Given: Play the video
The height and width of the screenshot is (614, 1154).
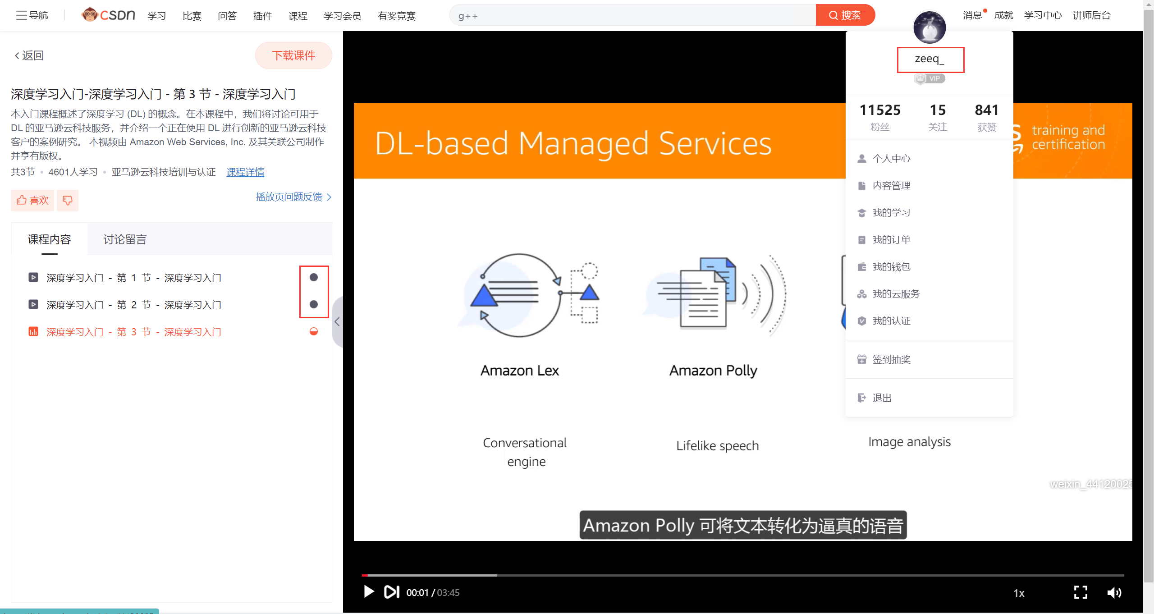Looking at the screenshot, I should [x=369, y=591].
